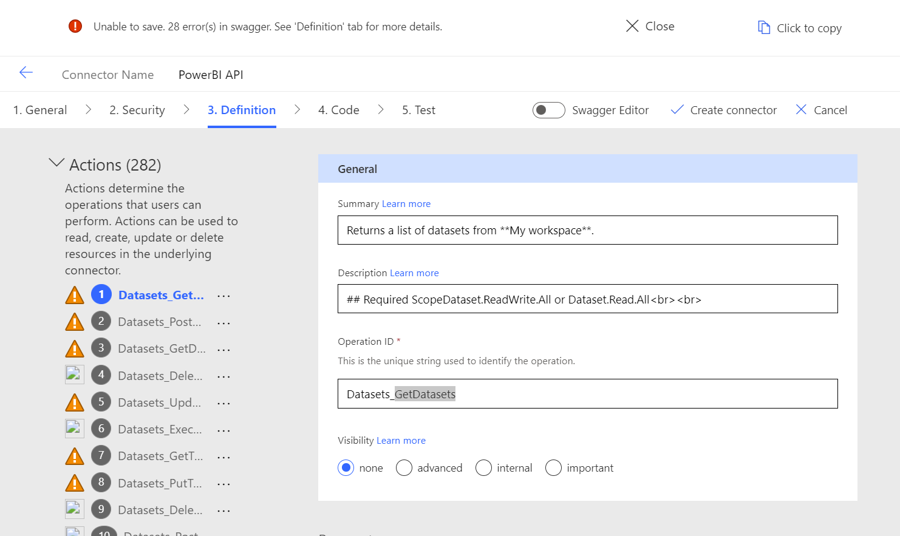The height and width of the screenshot is (536, 900).
Task: Select action number 3 circle badge
Action: coord(101,348)
